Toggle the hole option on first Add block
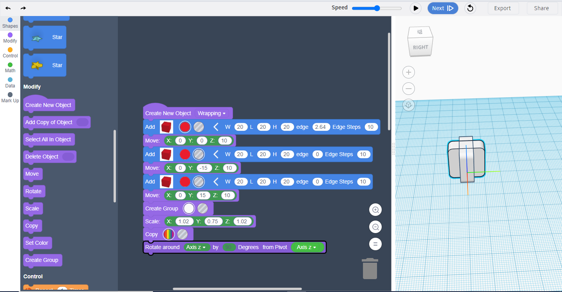Viewport: 562px width, 292px height. pyautogui.click(x=199, y=127)
